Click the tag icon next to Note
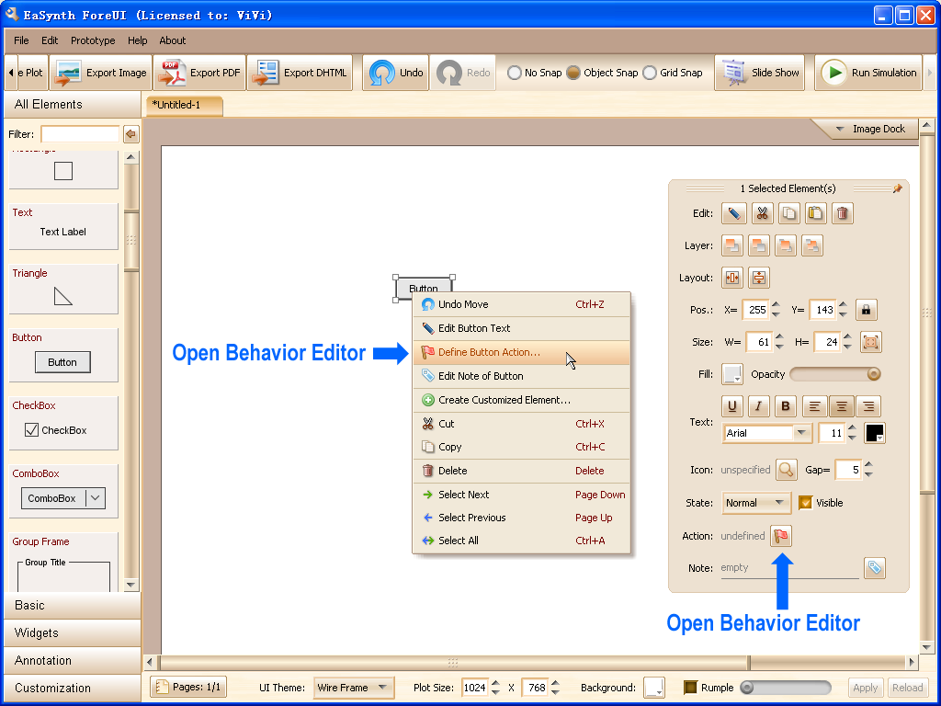941x706 pixels. [x=875, y=568]
